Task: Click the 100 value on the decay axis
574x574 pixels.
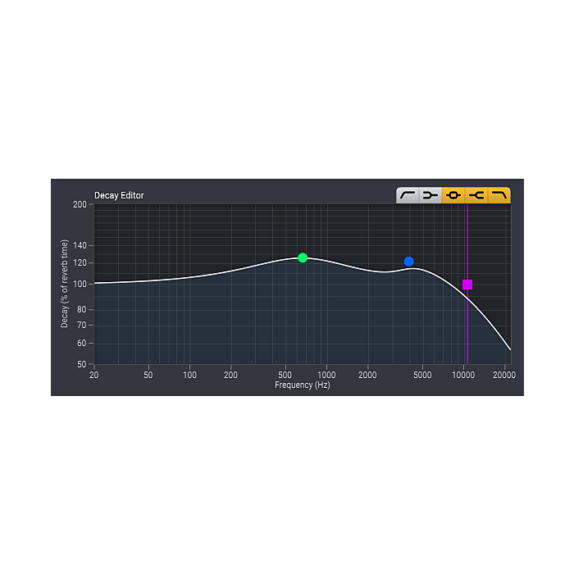Action: [x=80, y=284]
